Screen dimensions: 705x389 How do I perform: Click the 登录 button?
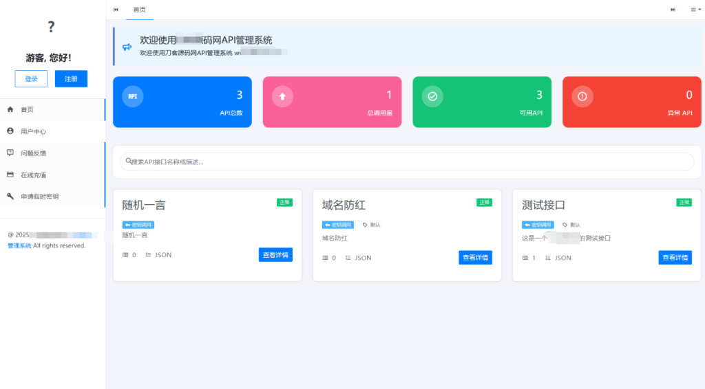pyautogui.click(x=31, y=78)
